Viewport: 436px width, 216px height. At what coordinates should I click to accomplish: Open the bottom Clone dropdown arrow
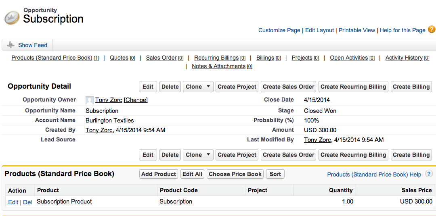(208, 155)
